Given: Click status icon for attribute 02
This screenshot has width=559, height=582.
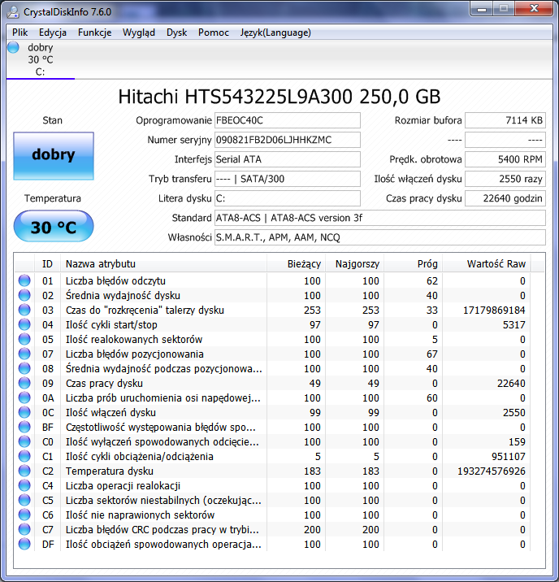Looking at the screenshot, I should pyautogui.click(x=24, y=295).
